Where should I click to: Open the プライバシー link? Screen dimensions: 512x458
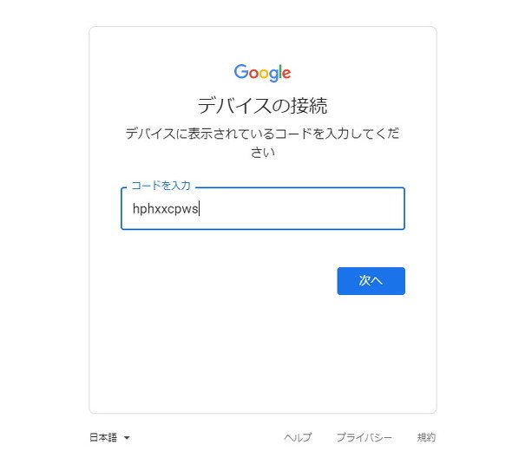click(364, 437)
